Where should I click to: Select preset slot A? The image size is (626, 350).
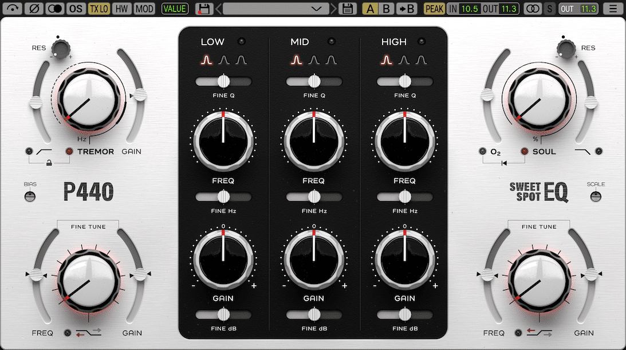[x=370, y=9]
